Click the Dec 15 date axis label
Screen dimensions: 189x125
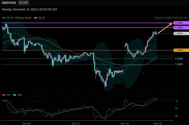click(158, 124)
